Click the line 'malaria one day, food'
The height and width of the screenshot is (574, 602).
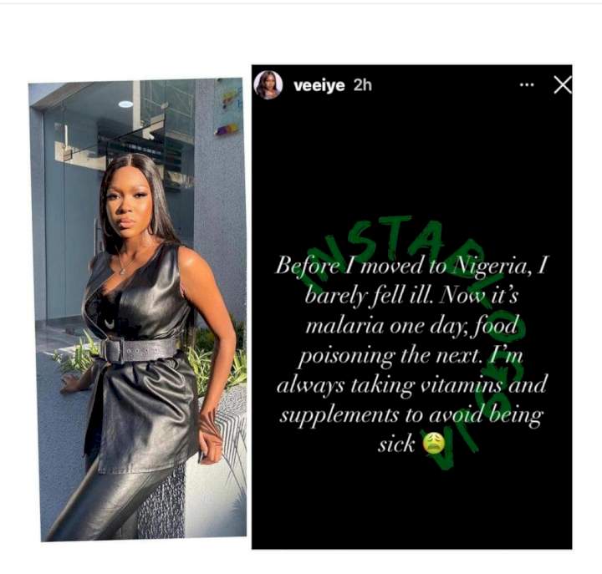(411, 325)
